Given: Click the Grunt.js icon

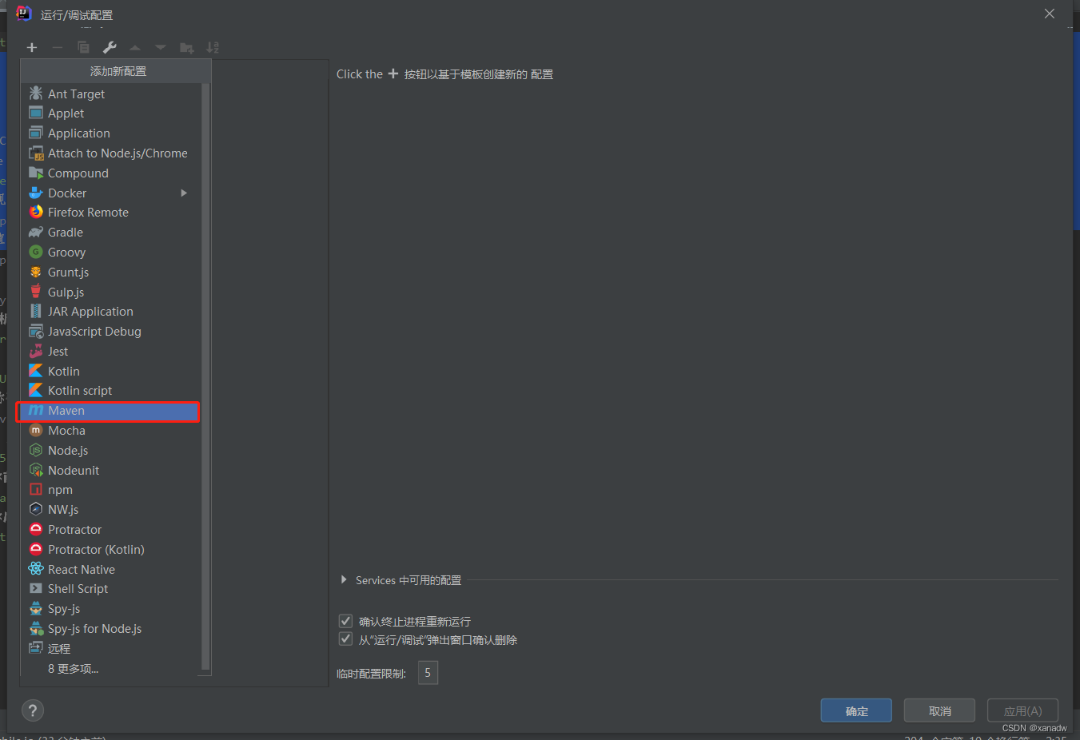Looking at the screenshot, I should [x=36, y=272].
